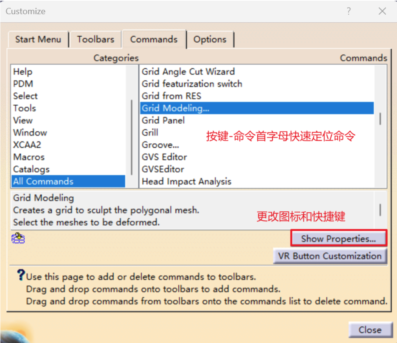Select the XCAA2 category
Viewport: 397px width, 343px height.
pos(68,145)
